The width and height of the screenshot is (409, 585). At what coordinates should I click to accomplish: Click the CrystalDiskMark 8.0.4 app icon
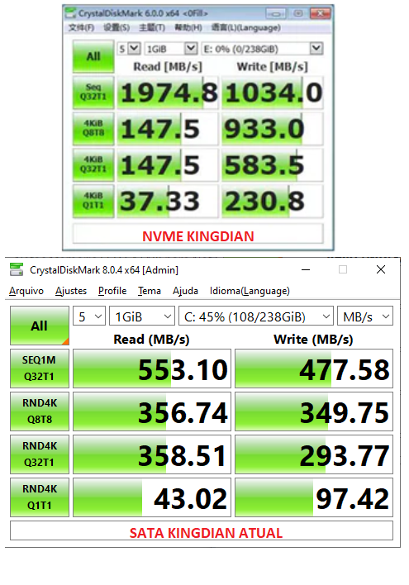point(17,269)
